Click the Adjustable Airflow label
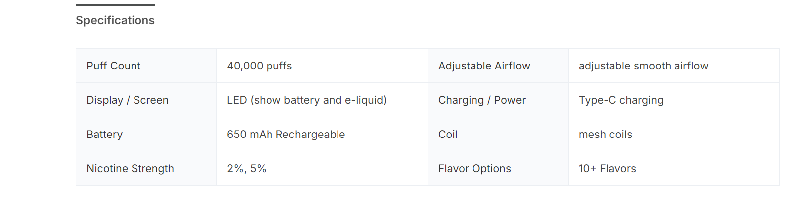This screenshot has width=810, height=205. (x=484, y=66)
